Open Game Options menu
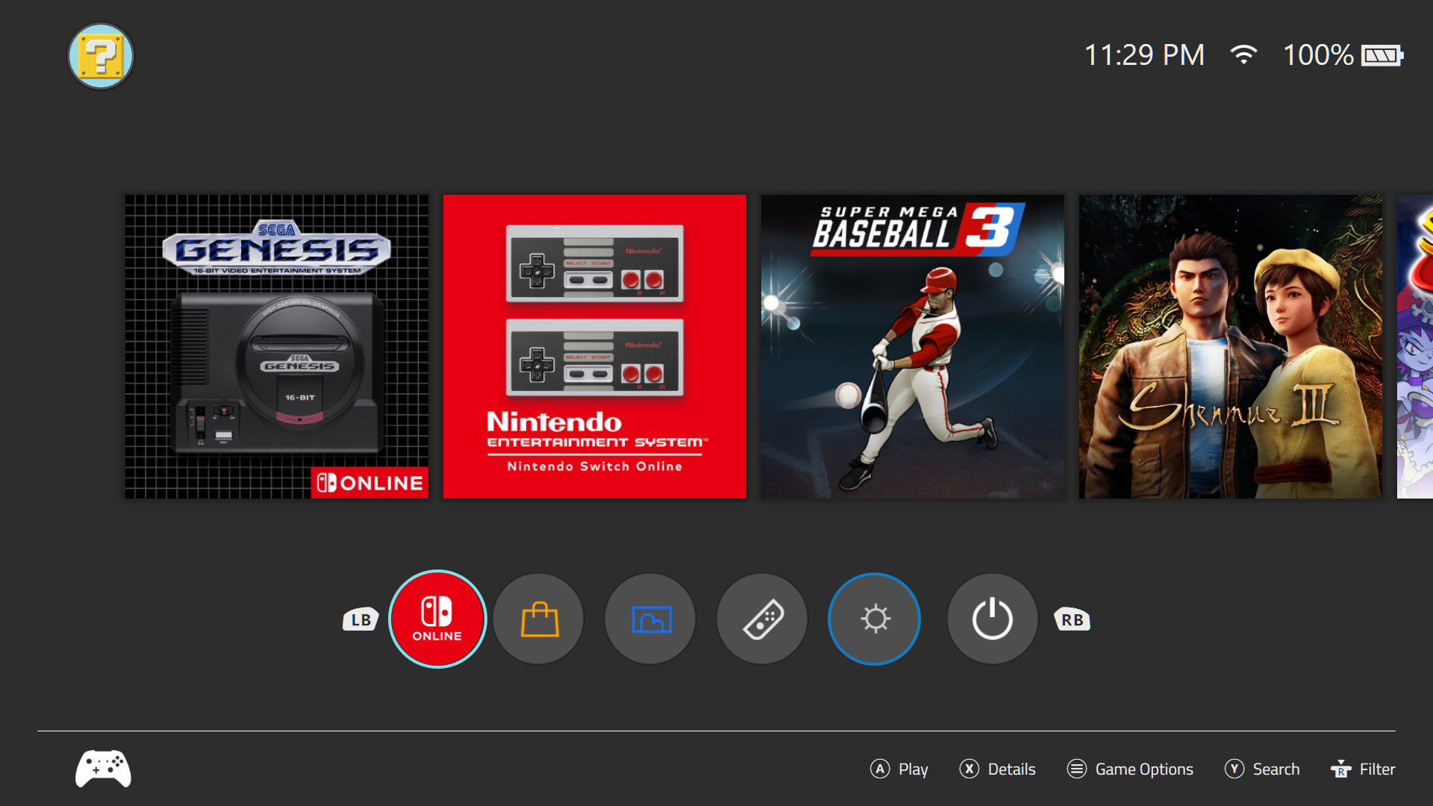 [1130, 769]
